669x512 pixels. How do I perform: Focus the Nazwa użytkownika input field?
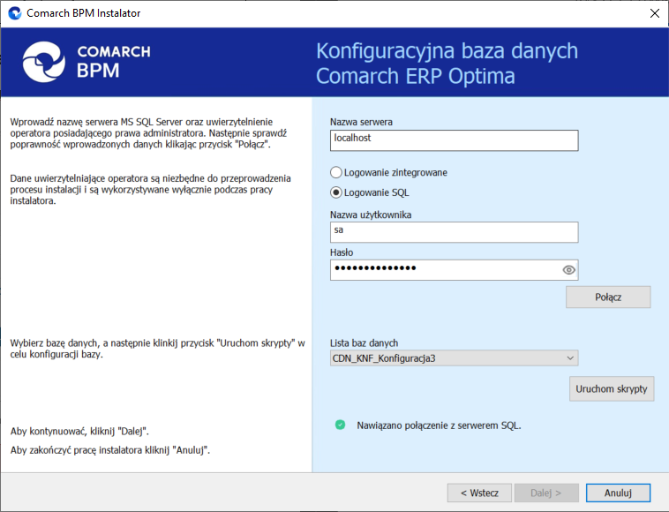pyautogui.click(x=454, y=232)
